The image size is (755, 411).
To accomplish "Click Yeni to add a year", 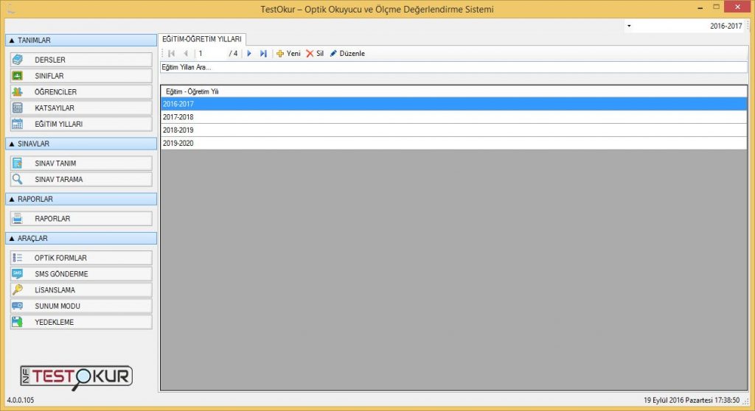I will pos(288,54).
